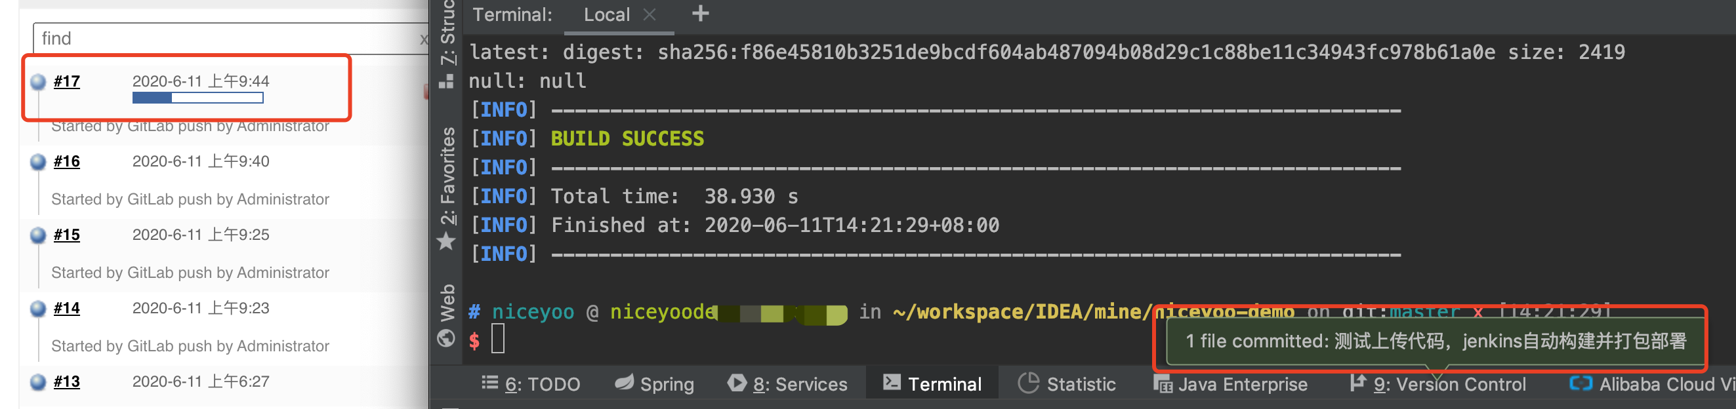1736x409 pixels.
Task: Open the Statistic tool window
Action: [1067, 385]
